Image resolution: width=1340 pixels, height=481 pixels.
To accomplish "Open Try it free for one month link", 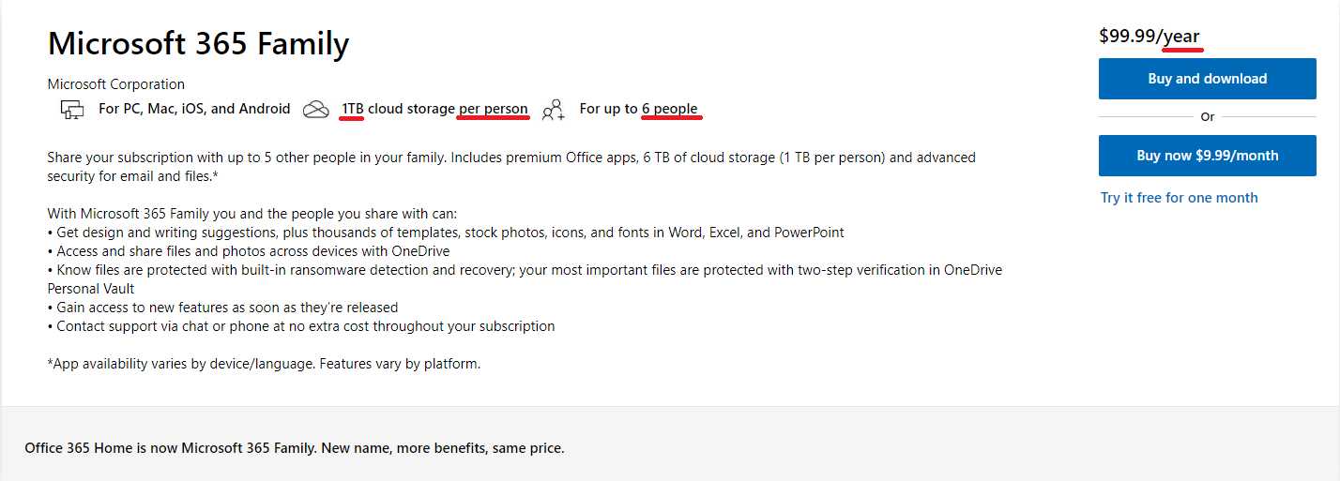I will (x=1179, y=198).
